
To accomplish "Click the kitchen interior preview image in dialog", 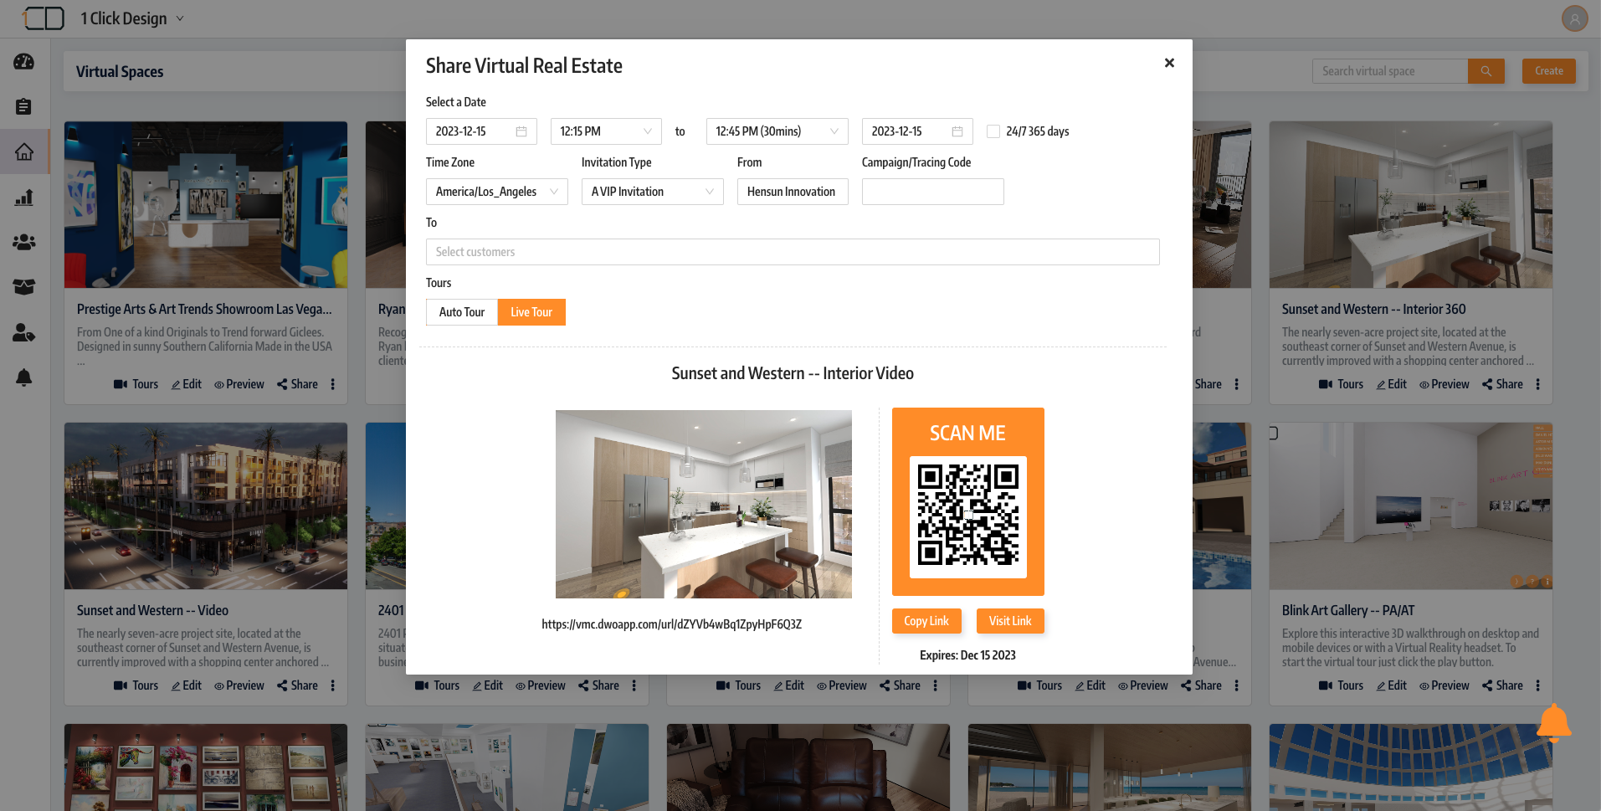I will tap(704, 504).
